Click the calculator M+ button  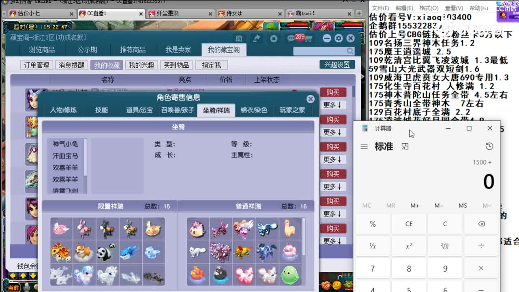414,206
